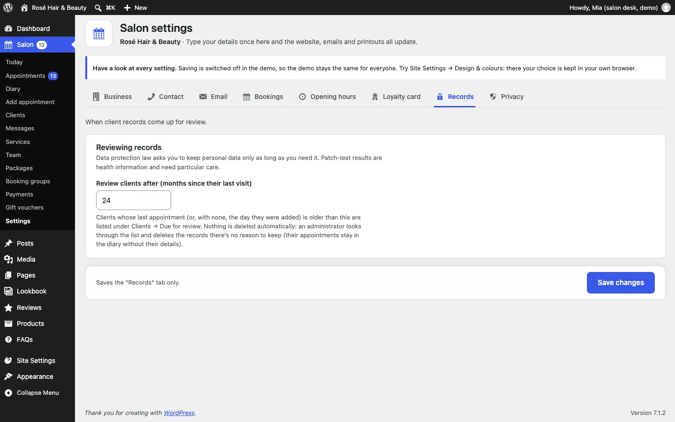Open Messages in the sidebar
This screenshot has width=675, height=422.
click(20, 128)
